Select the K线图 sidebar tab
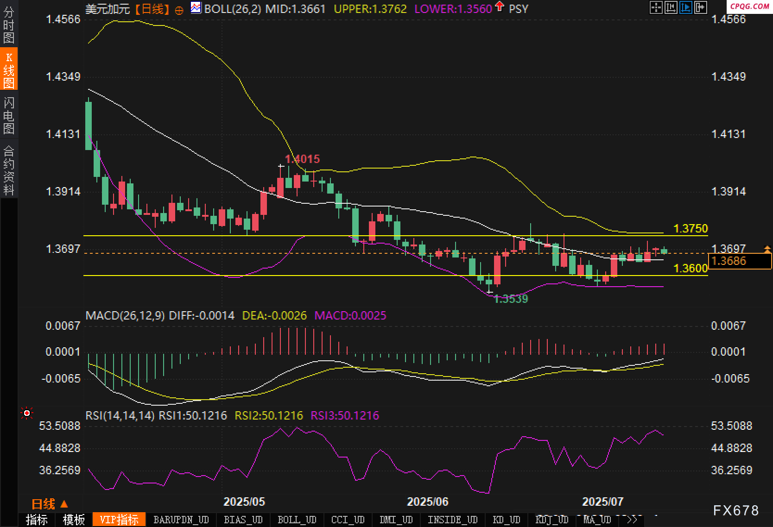The image size is (773, 527). tap(9, 70)
